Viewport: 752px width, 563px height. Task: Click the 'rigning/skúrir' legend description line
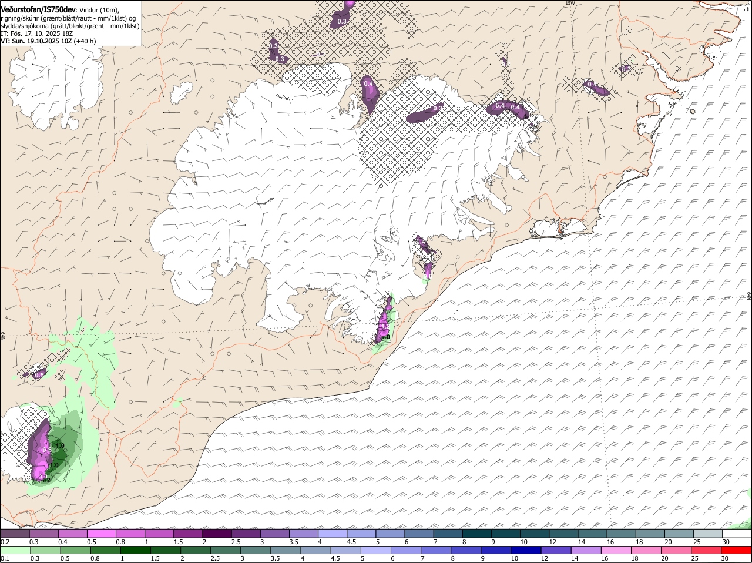[x=69, y=18]
